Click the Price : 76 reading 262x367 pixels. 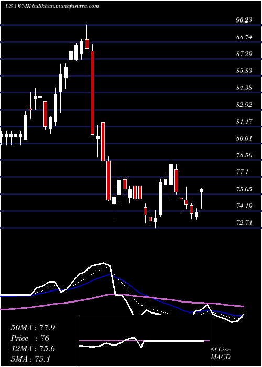(x=30, y=338)
